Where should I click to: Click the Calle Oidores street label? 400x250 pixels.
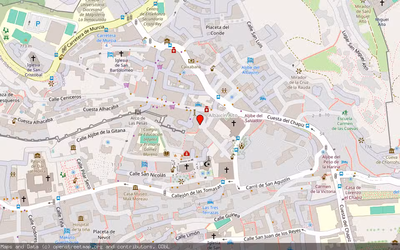click(33, 229)
